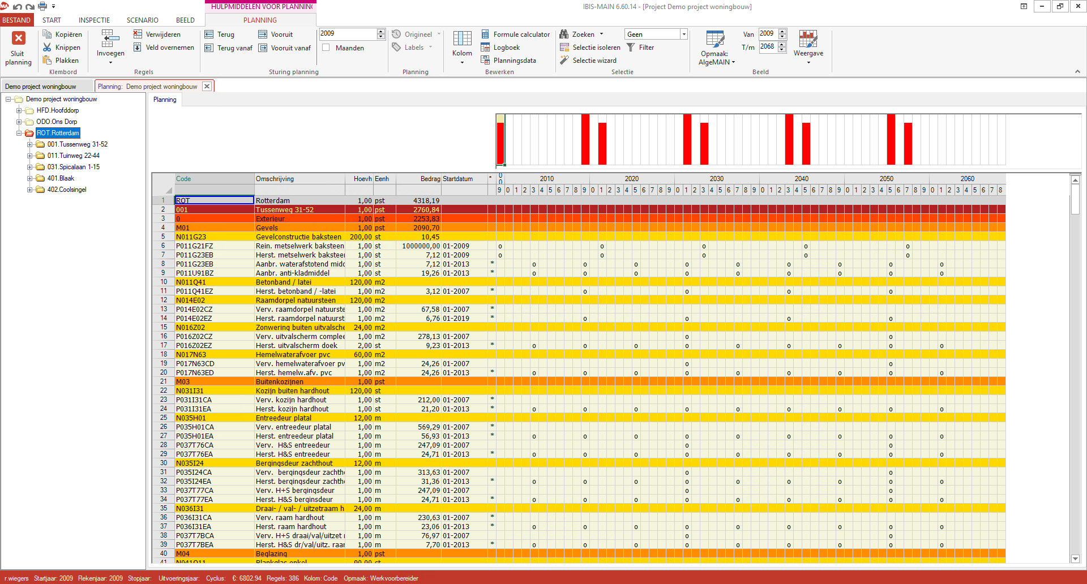Click the Veld overnemen button
Viewport: 1087px width, 584px height.
[x=164, y=48]
